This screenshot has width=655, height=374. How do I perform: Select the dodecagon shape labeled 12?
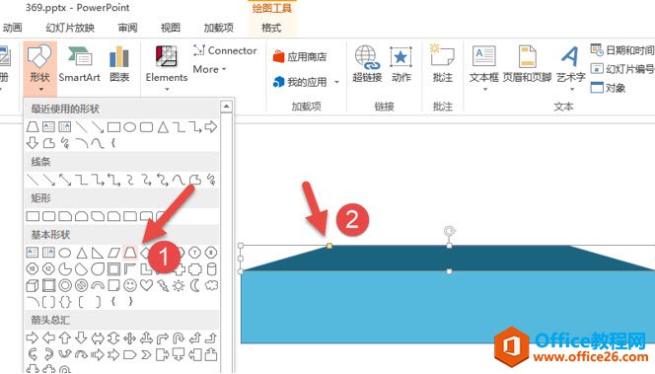[x=48, y=269]
